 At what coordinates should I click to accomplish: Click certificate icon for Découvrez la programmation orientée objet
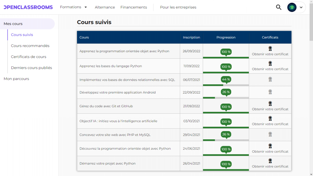click(270, 146)
